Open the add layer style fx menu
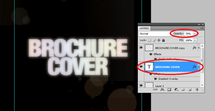Viewport: 215px width, 111px height. 162,90
